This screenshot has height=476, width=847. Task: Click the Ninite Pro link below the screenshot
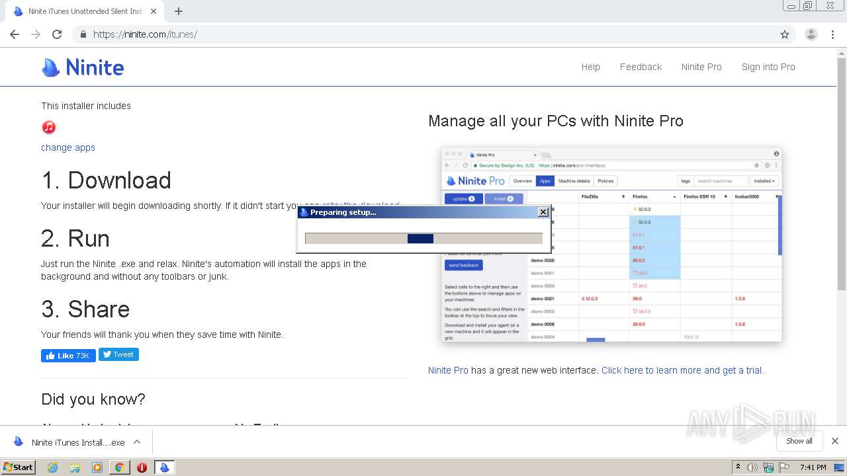click(448, 370)
